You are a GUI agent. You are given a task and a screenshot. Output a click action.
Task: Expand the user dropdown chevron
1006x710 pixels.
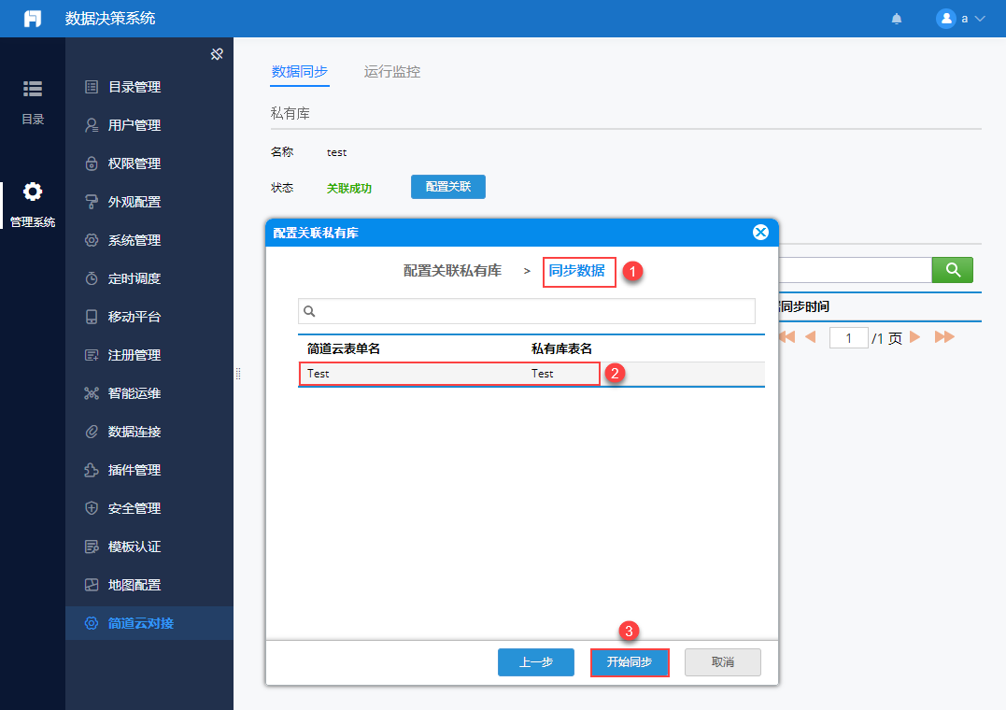(x=980, y=19)
